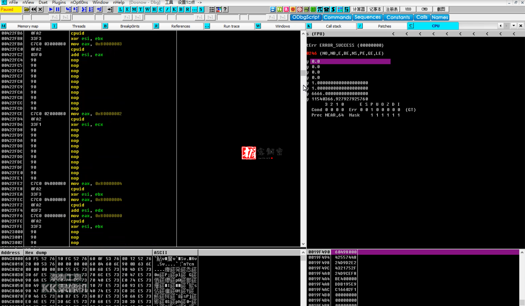Image resolution: width=525 pixels, height=306 pixels.
Task: Click the CMD toolbar button
Action: click(424, 9)
